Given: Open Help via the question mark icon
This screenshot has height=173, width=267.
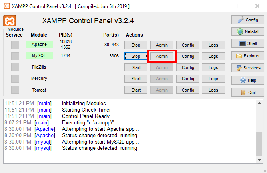Looking at the screenshot, I should (x=247, y=80).
